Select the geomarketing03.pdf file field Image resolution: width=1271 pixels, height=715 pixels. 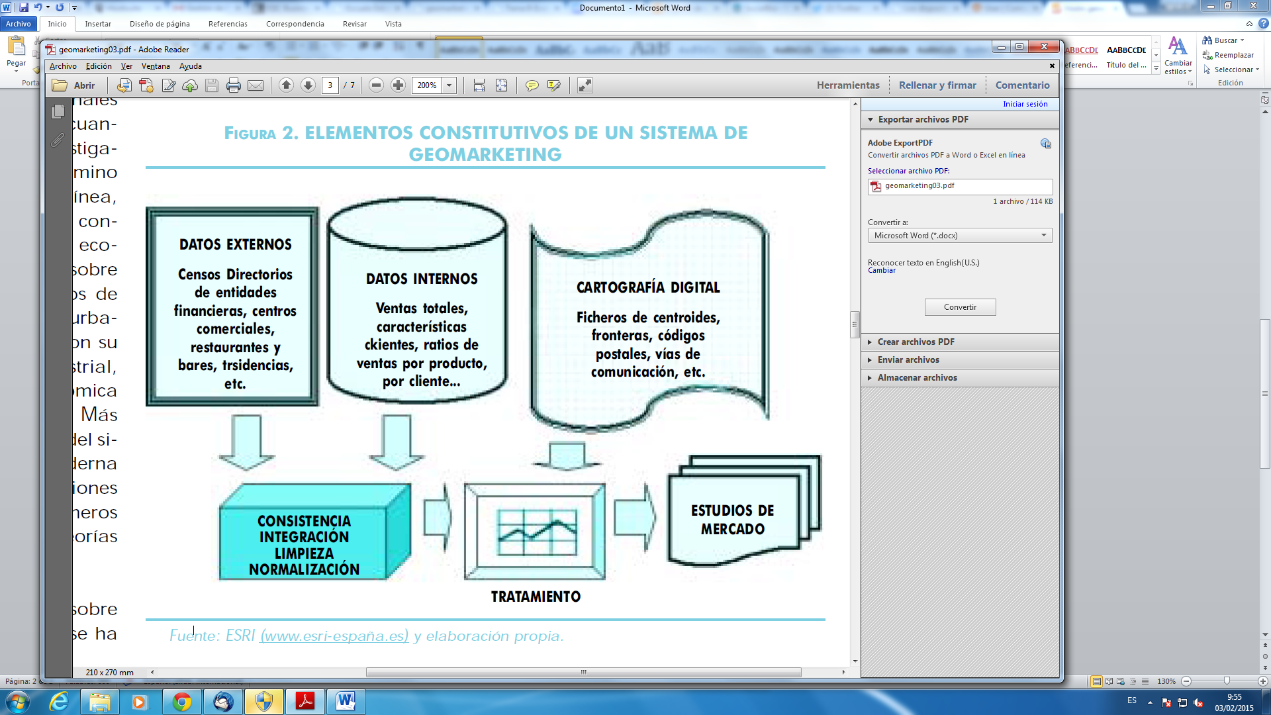[960, 186]
